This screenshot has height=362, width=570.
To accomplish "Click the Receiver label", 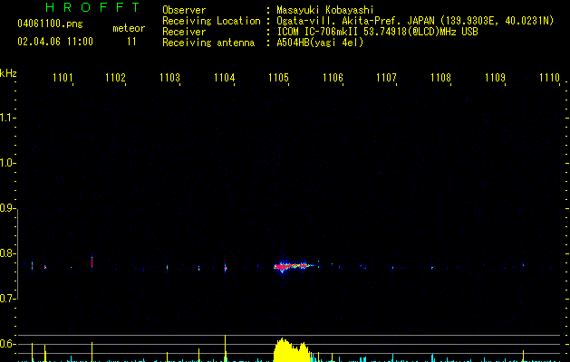I will tap(184, 32).
